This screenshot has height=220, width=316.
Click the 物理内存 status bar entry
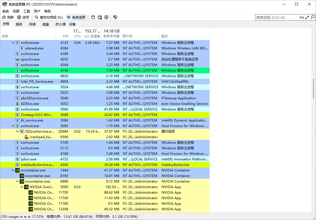point(70,217)
